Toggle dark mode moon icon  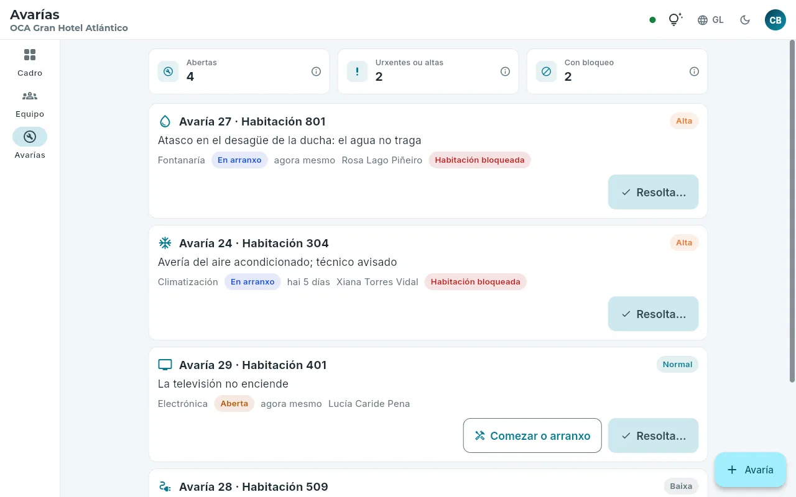point(745,20)
